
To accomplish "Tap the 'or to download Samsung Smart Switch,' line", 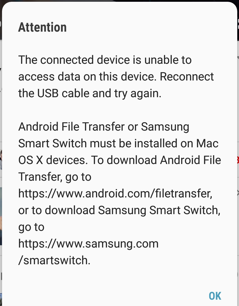I will (119, 210).
